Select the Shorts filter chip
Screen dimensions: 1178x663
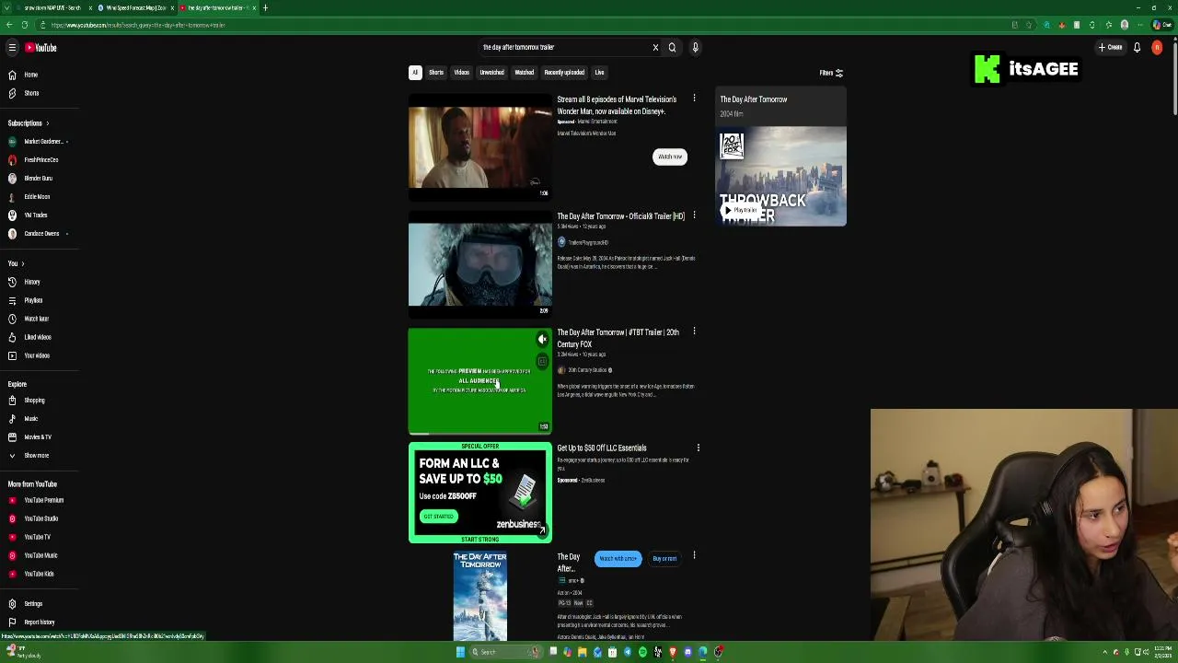(436, 73)
